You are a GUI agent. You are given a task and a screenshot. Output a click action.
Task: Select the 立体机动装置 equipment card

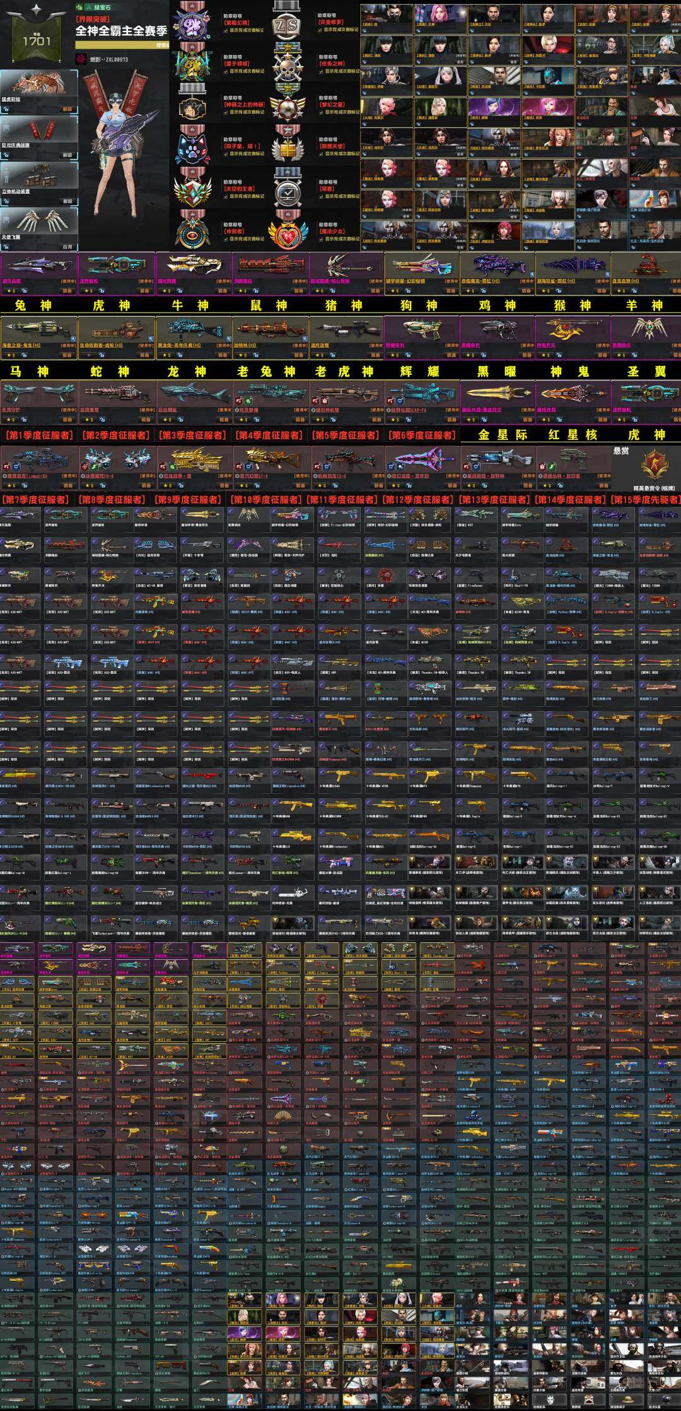click(38, 182)
